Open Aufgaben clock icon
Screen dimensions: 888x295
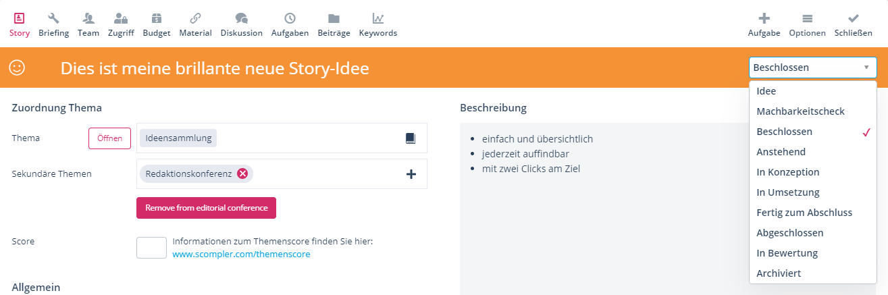tap(290, 19)
